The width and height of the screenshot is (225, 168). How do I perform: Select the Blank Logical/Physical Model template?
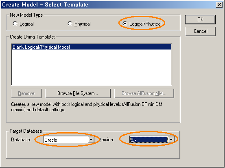pyautogui.click(x=92, y=47)
